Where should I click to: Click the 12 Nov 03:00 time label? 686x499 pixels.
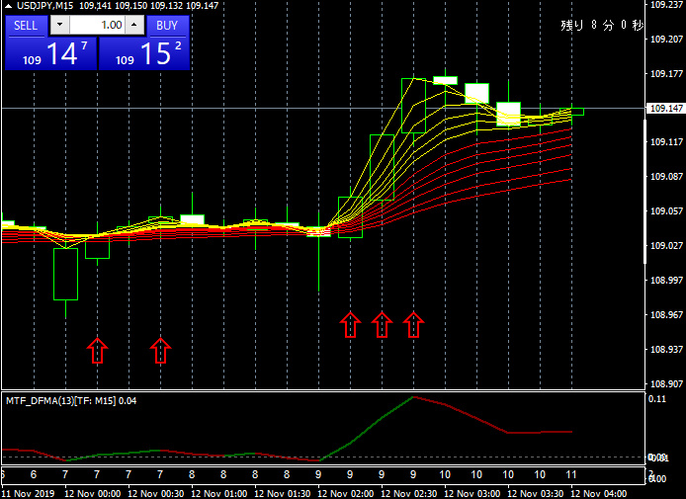(x=472, y=493)
